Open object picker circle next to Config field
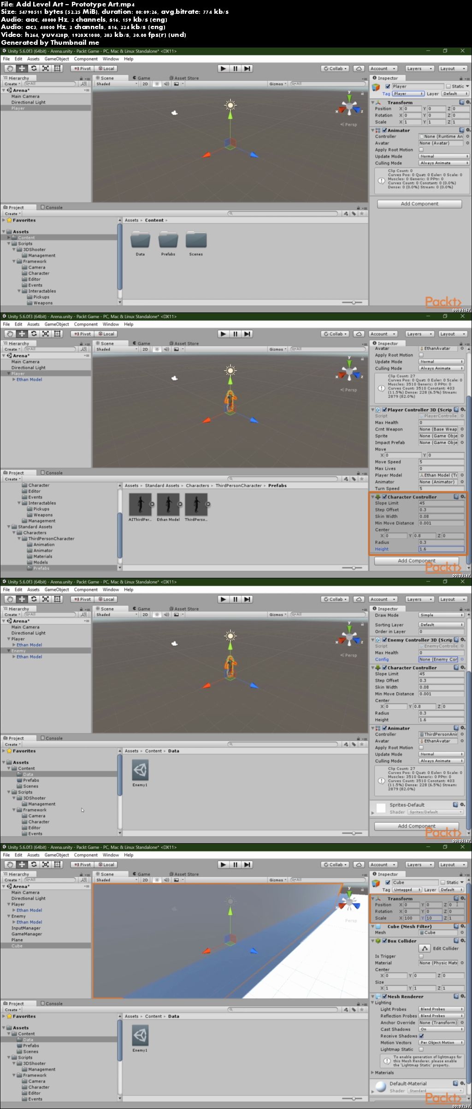The image size is (472, 1109). point(462,659)
